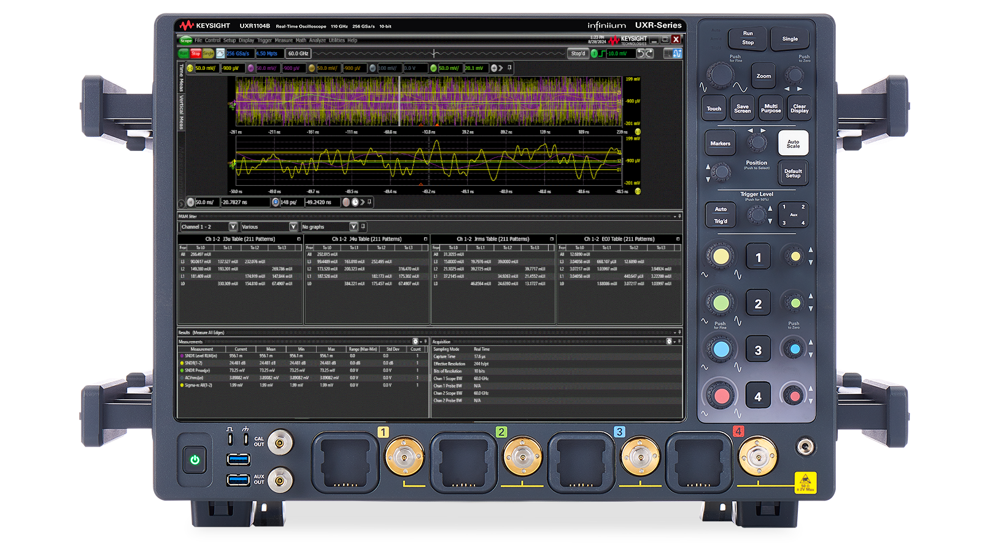Click the yellow Single acquisition toolbar button

[x=208, y=54]
